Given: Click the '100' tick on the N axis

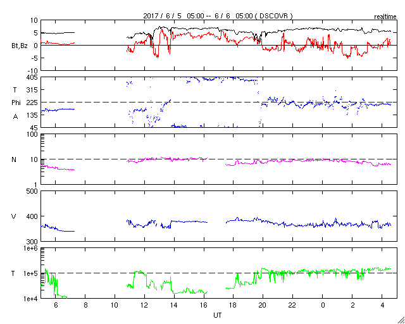Looking at the screenshot, I should click(x=32, y=135).
